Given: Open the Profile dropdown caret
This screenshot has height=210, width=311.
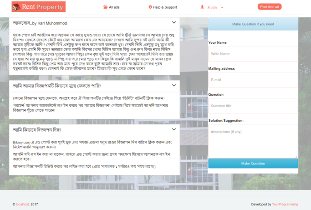Looking at the screenshot, I should (x=222, y=8).
